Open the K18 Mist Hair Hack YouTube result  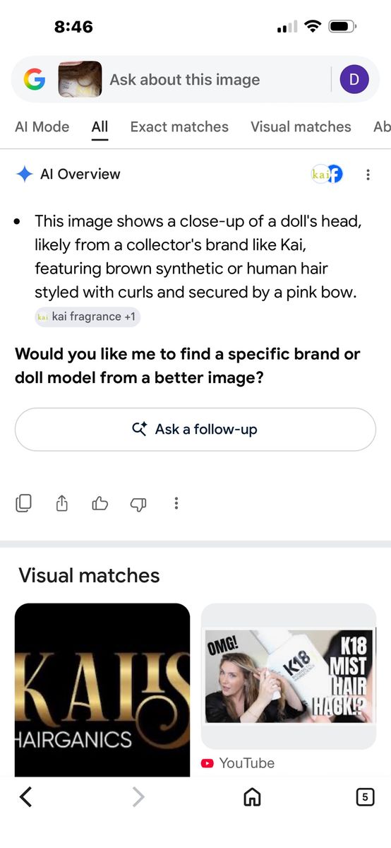tap(289, 687)
